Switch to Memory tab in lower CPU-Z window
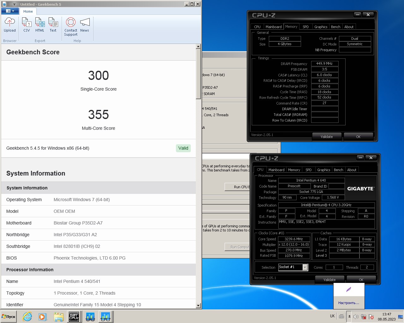404x323 pixels. click(294, 170)
